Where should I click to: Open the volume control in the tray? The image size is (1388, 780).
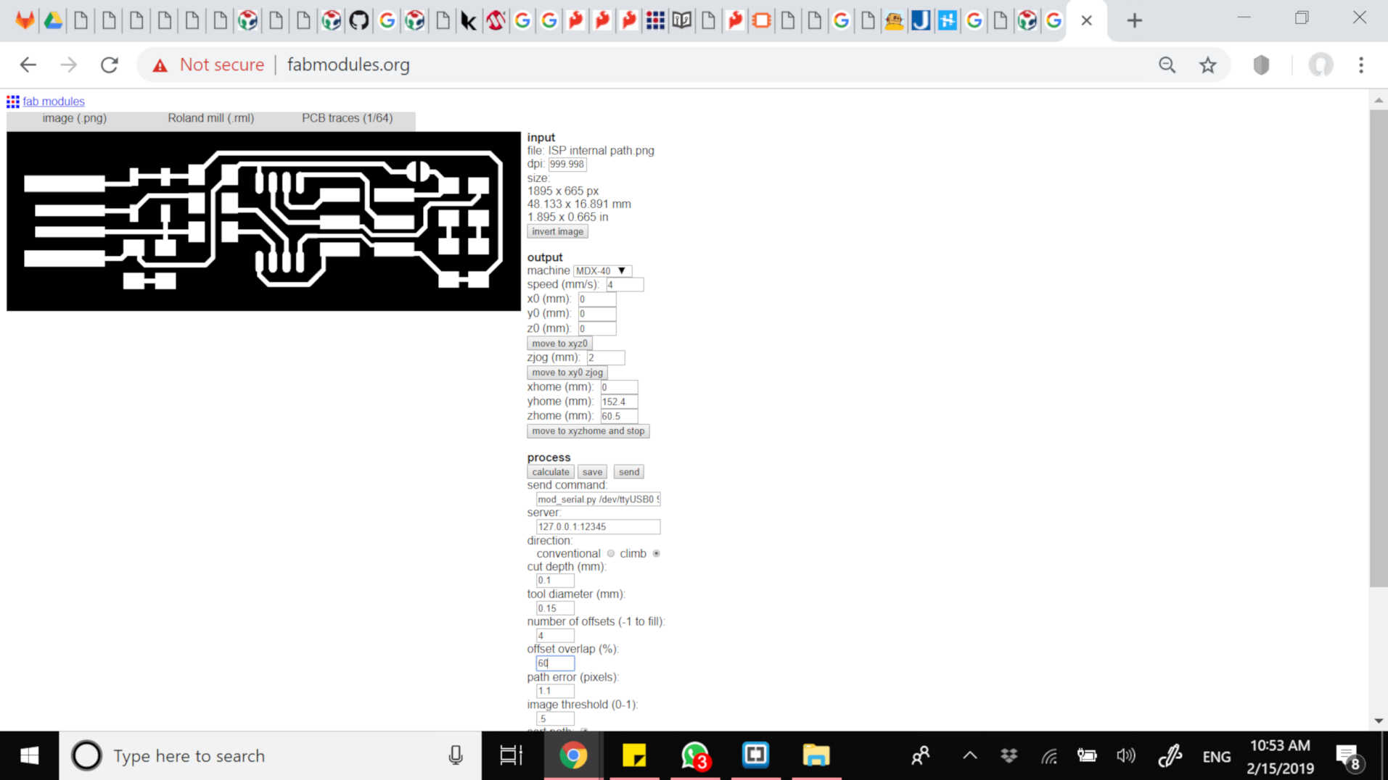(1125, 756)
